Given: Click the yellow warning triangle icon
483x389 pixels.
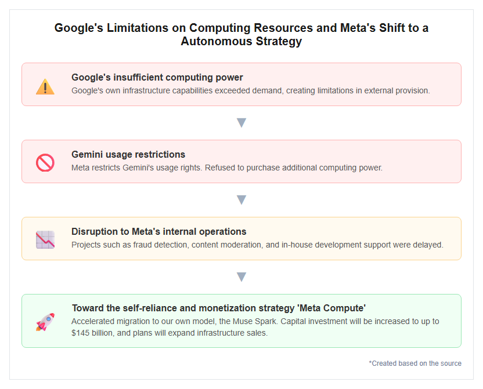Looking at the screenshot, I should point(45,87).
